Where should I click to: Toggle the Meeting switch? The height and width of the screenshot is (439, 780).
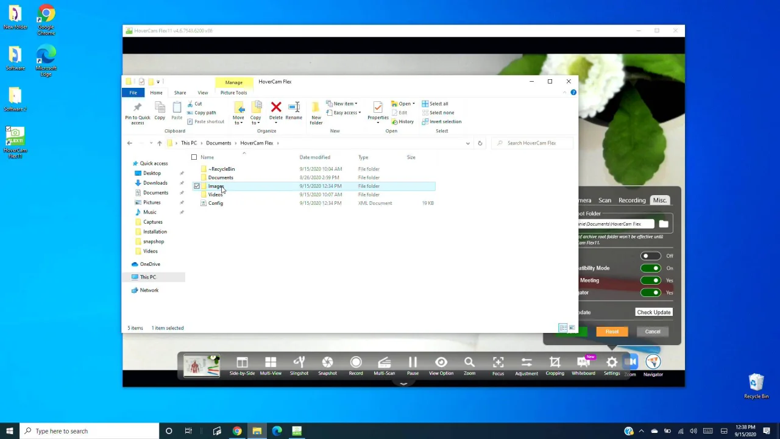pos(651,280)
